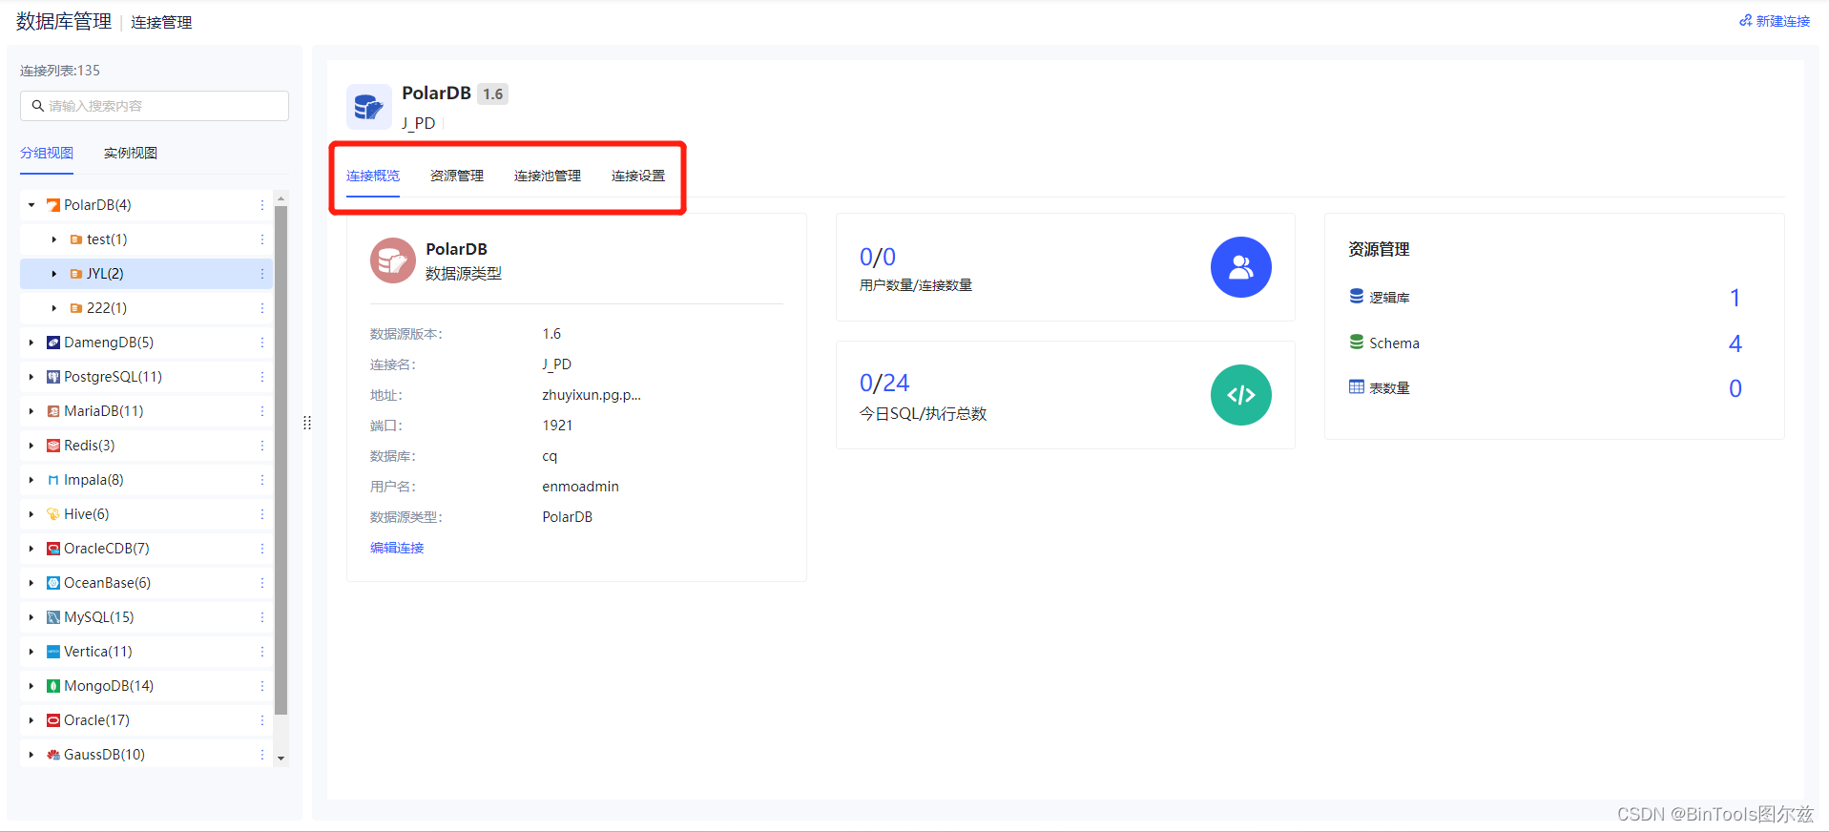This screenshot has height=832, width=1829.
Task: Open more options for Hive(6)
Action: (x=261, y=514)
